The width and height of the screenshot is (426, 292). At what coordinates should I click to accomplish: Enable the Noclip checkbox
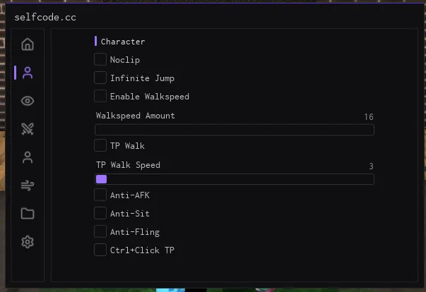(100, 59)
